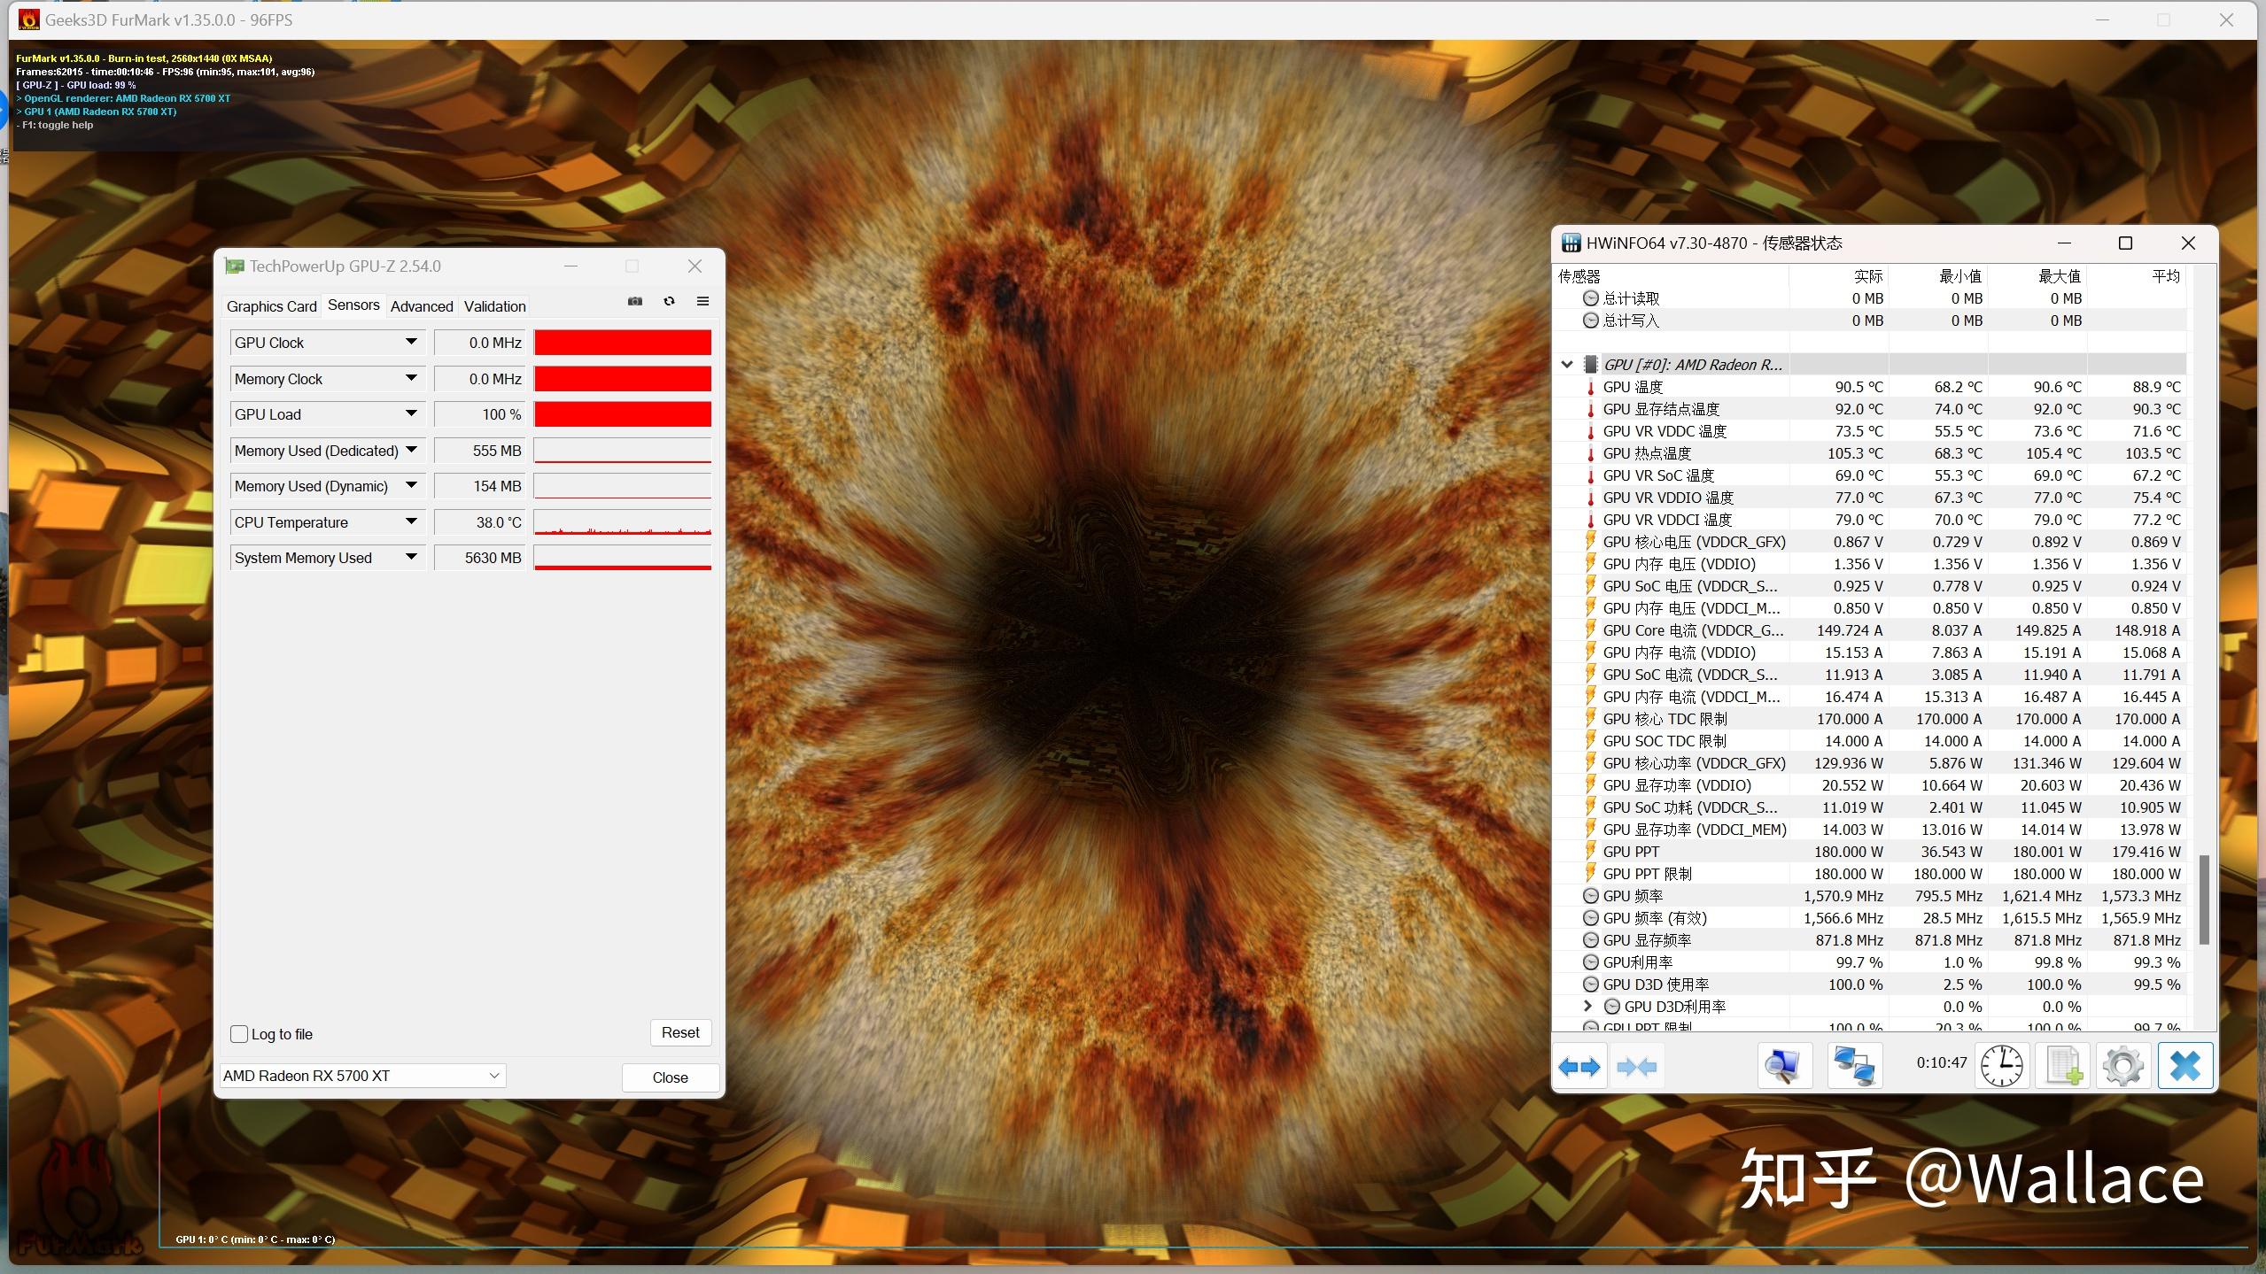
Task: Select the Advanced tab in GPU-Z
Action: [x=420, y=305]
